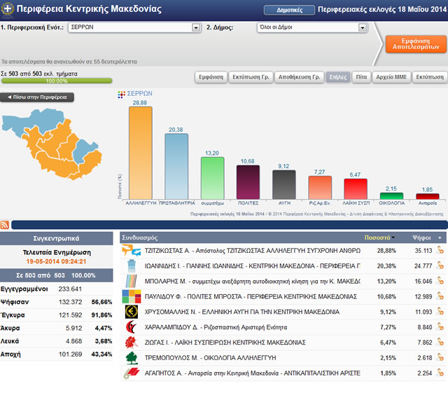This screenshot has width=448, height=393.
Task: Click the ΖΙΩΓΑΣ red carnation logo
Action: tap(131, 343)
